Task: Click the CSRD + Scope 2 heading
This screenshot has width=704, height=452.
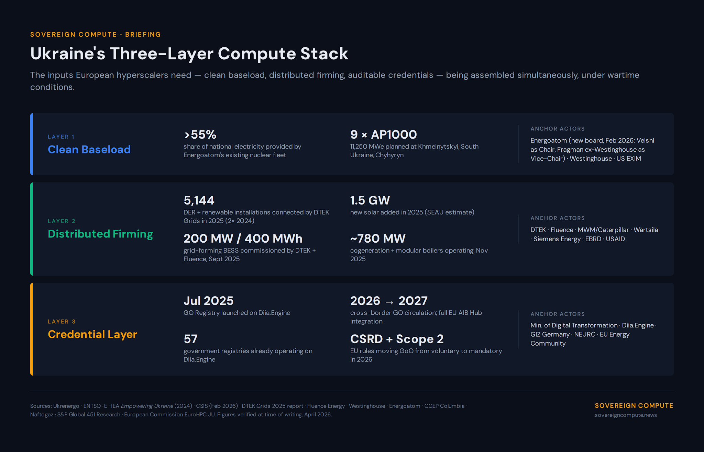Action: 397,339
